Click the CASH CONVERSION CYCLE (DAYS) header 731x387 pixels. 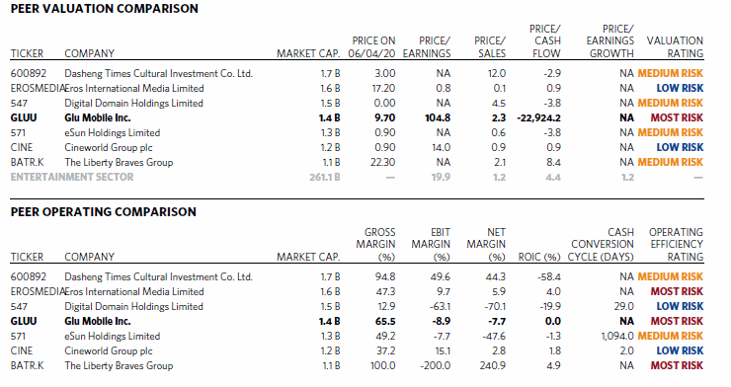[x=601, y=245]
